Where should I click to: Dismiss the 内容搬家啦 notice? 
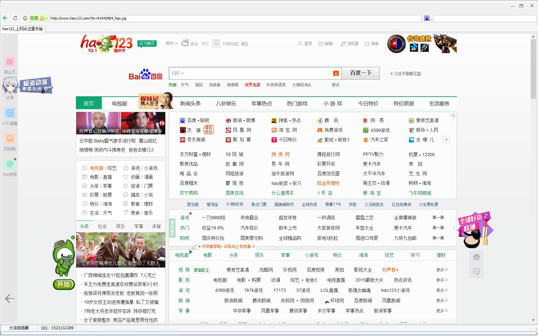coord(254,246)
